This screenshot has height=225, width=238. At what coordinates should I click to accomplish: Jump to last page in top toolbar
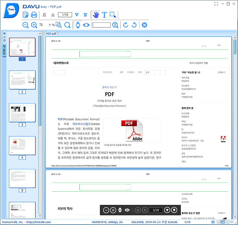[x=85, y=15]
